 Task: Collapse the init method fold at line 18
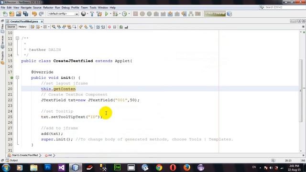[x=17, y=77]
